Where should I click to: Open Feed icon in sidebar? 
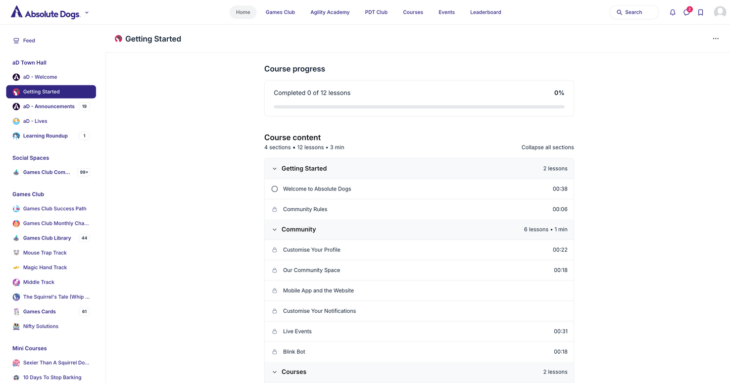pos(16,41)
